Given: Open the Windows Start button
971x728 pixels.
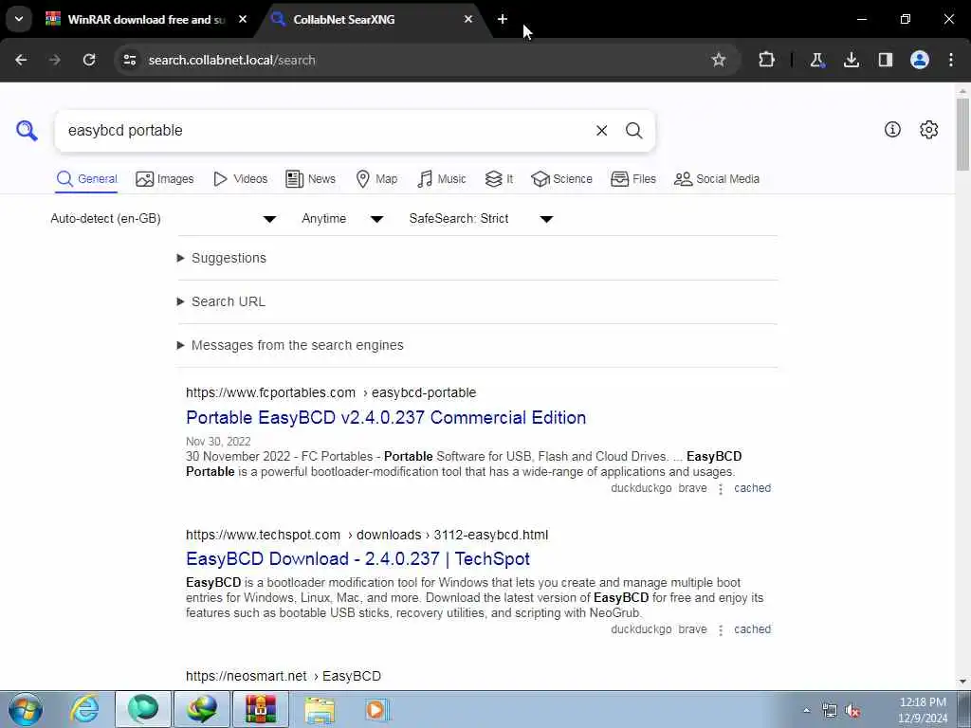Looking at the screenshot, I should coord(26,709).
